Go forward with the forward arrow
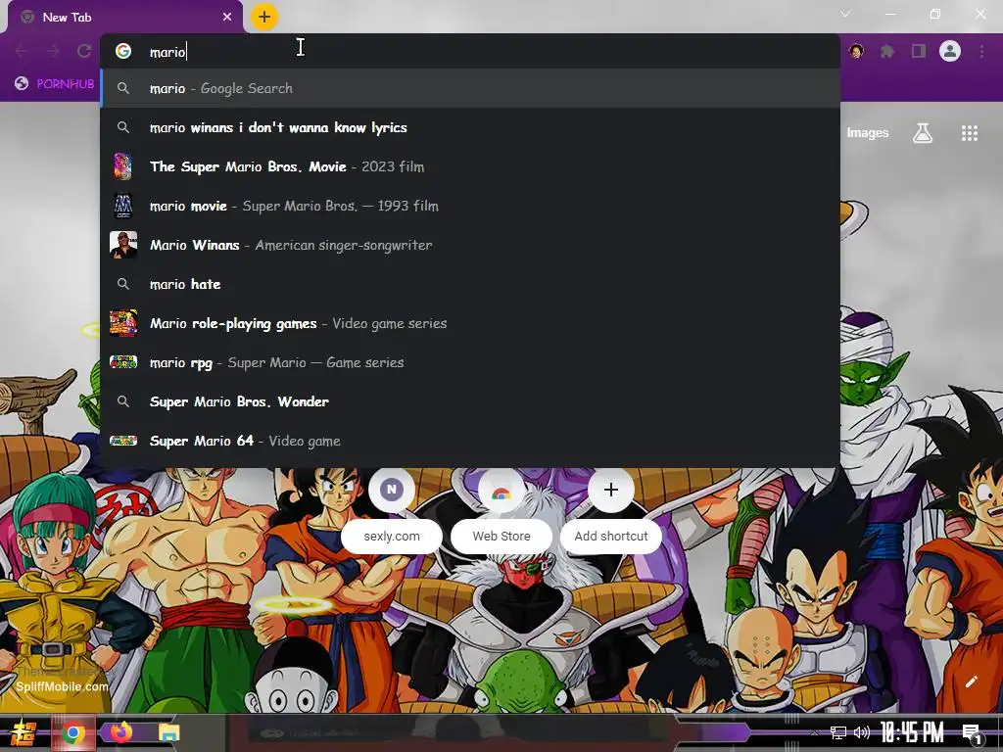Viewport: 1003px width, 752px height. click(x=53, y=51)
